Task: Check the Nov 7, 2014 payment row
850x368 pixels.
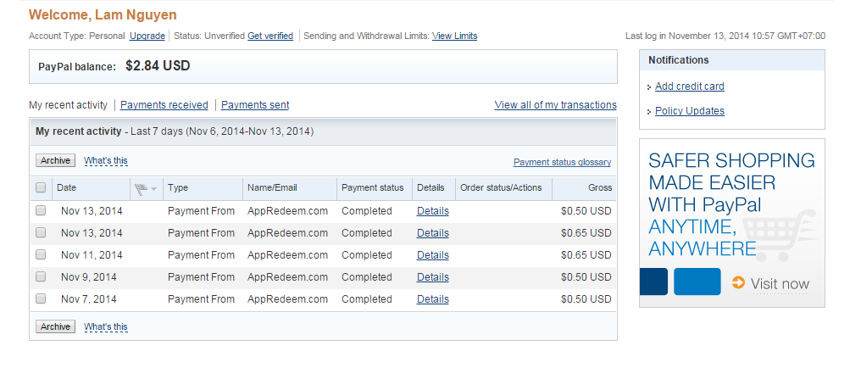Action: coord(41,298)
